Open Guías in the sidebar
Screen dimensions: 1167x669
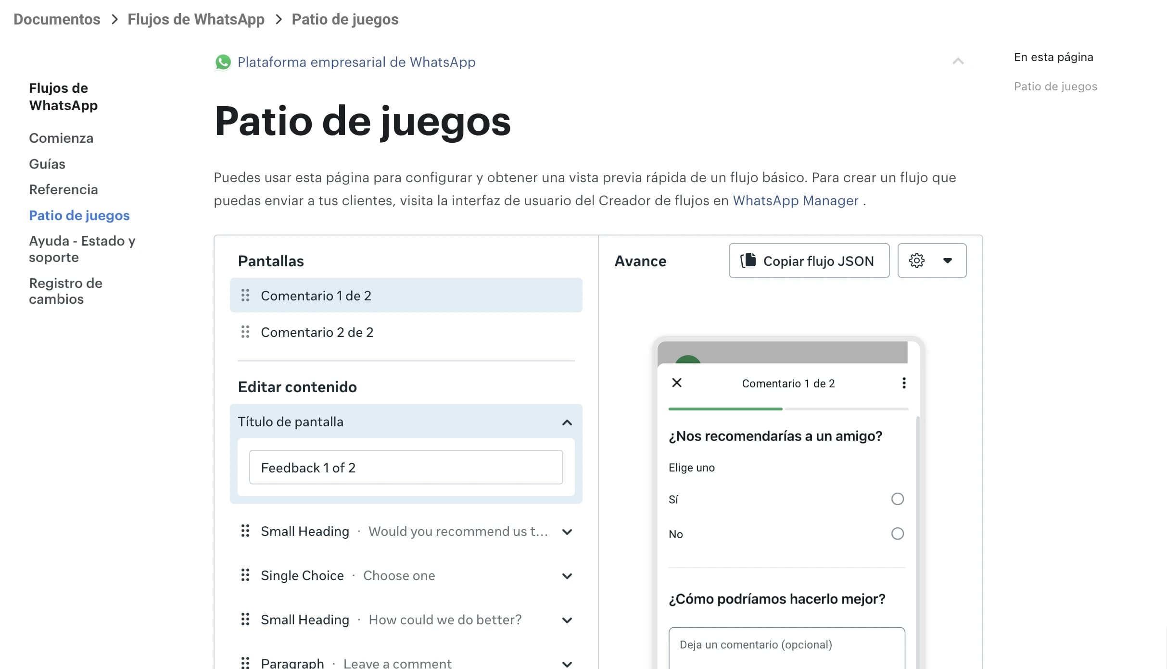(x=47, y=164)
